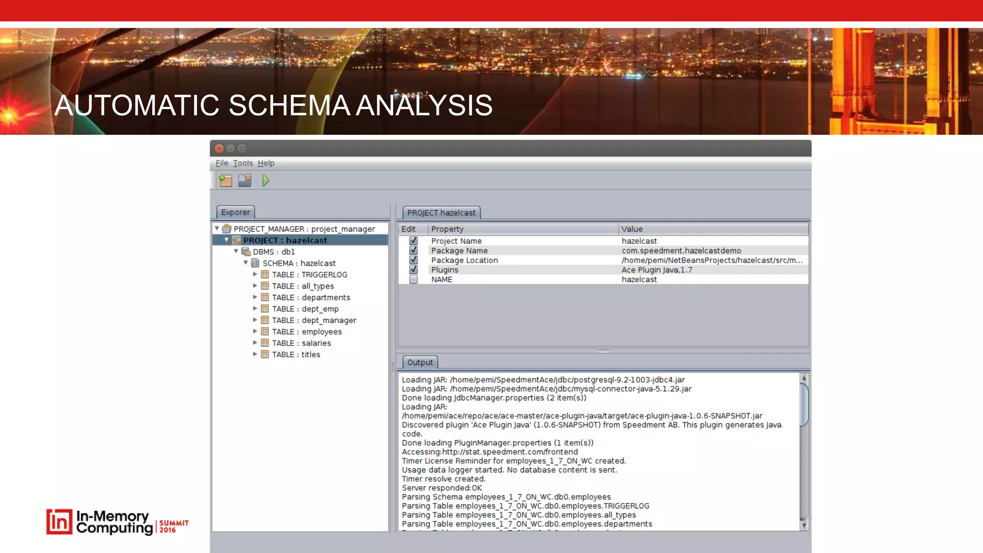Viewport: 983px width, 553px height.
Task: Click the 'com.speedment.hazelcastdemo' value cell
Action: coord(713,251)
